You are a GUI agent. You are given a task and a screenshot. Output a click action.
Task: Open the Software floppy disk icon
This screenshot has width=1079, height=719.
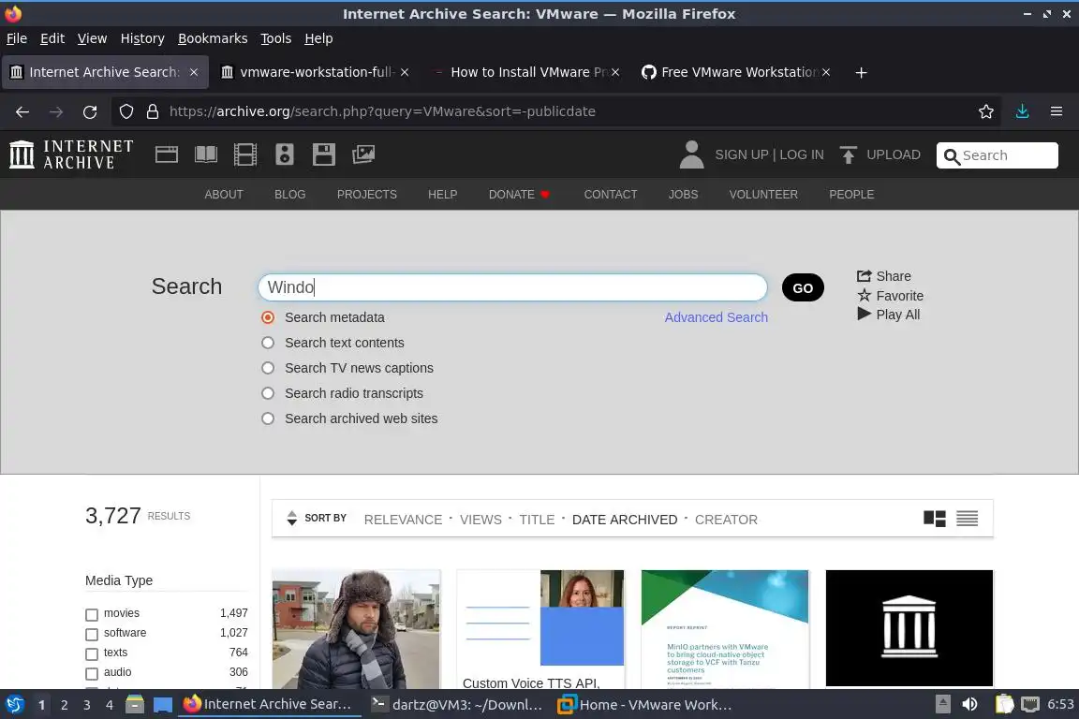(323, 154)
